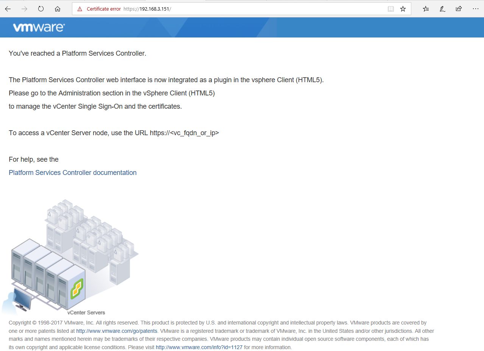Go to the browser Home page

[x=58, y=9]
